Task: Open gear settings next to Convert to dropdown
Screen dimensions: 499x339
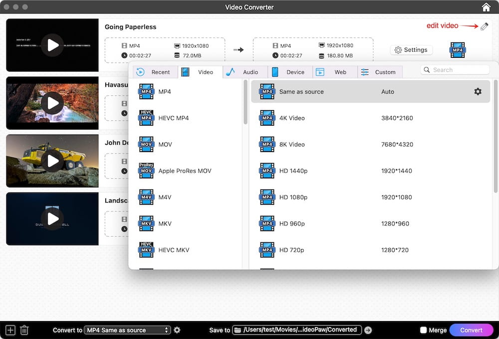Action: pos(177,330)
